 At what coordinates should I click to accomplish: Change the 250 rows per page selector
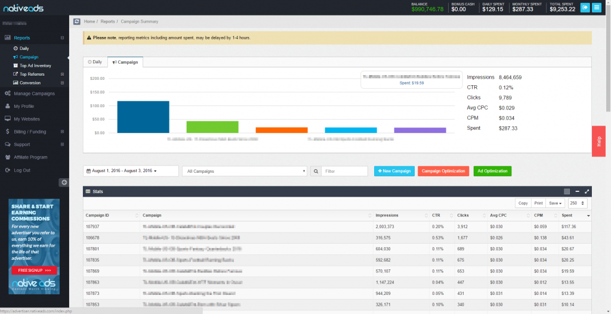pos(578,203)
